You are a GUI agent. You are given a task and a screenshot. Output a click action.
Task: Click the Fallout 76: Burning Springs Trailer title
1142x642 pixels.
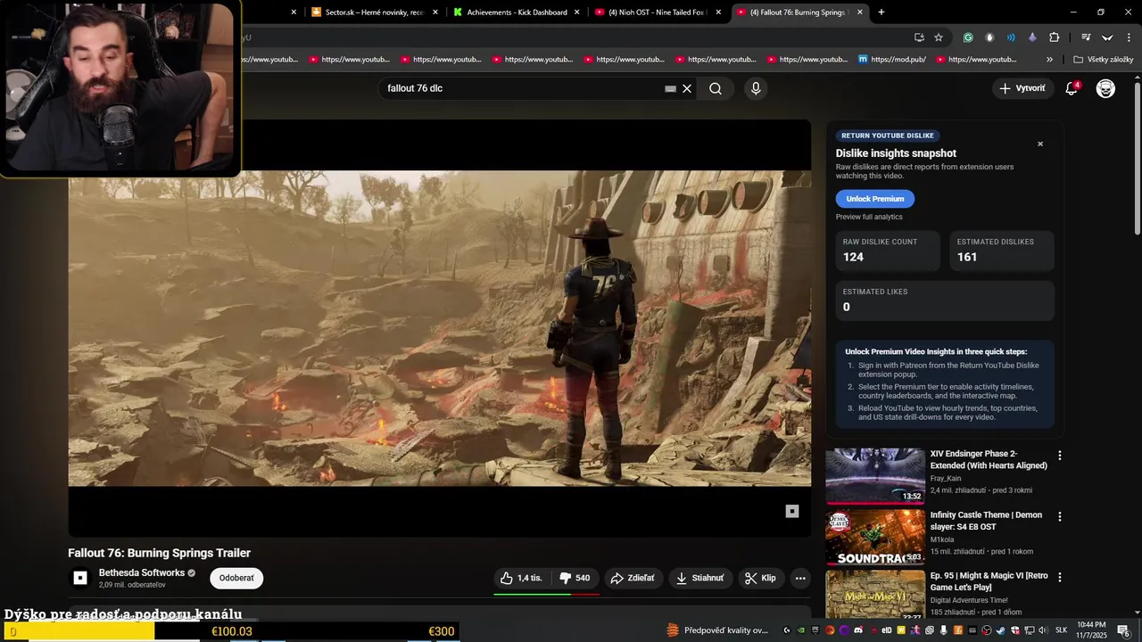coord(160,553)
